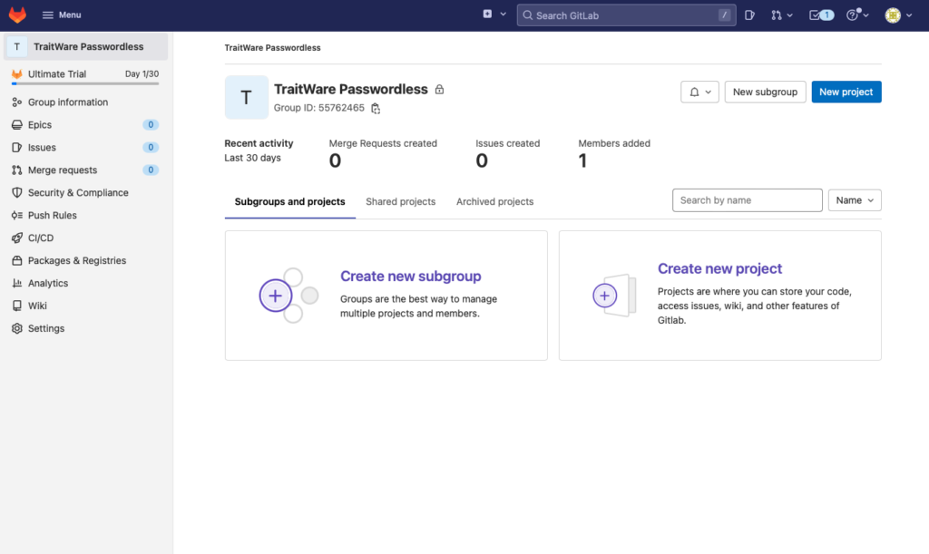Expand the create new dropdown chevron
The height and width of the screenshot is (554, 929).
click(503, 15)
